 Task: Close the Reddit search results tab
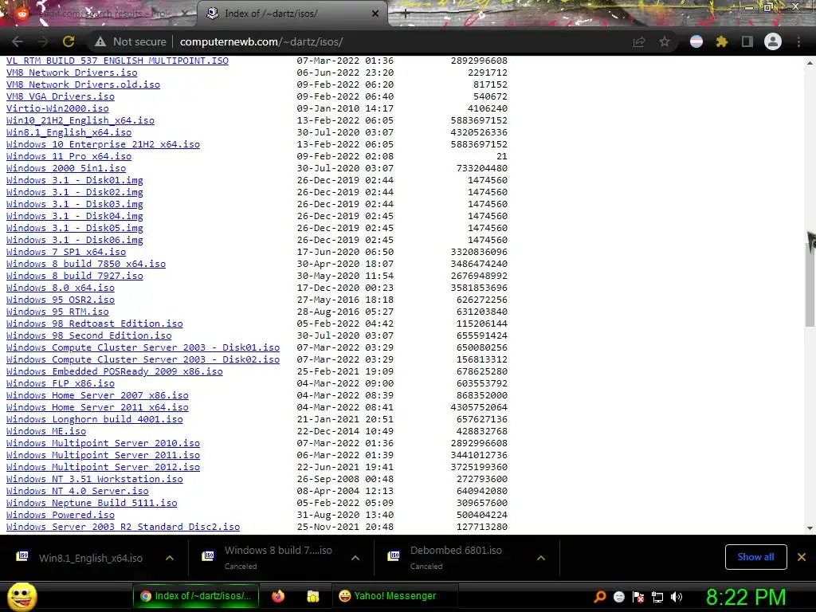click(x=185, y=14)
